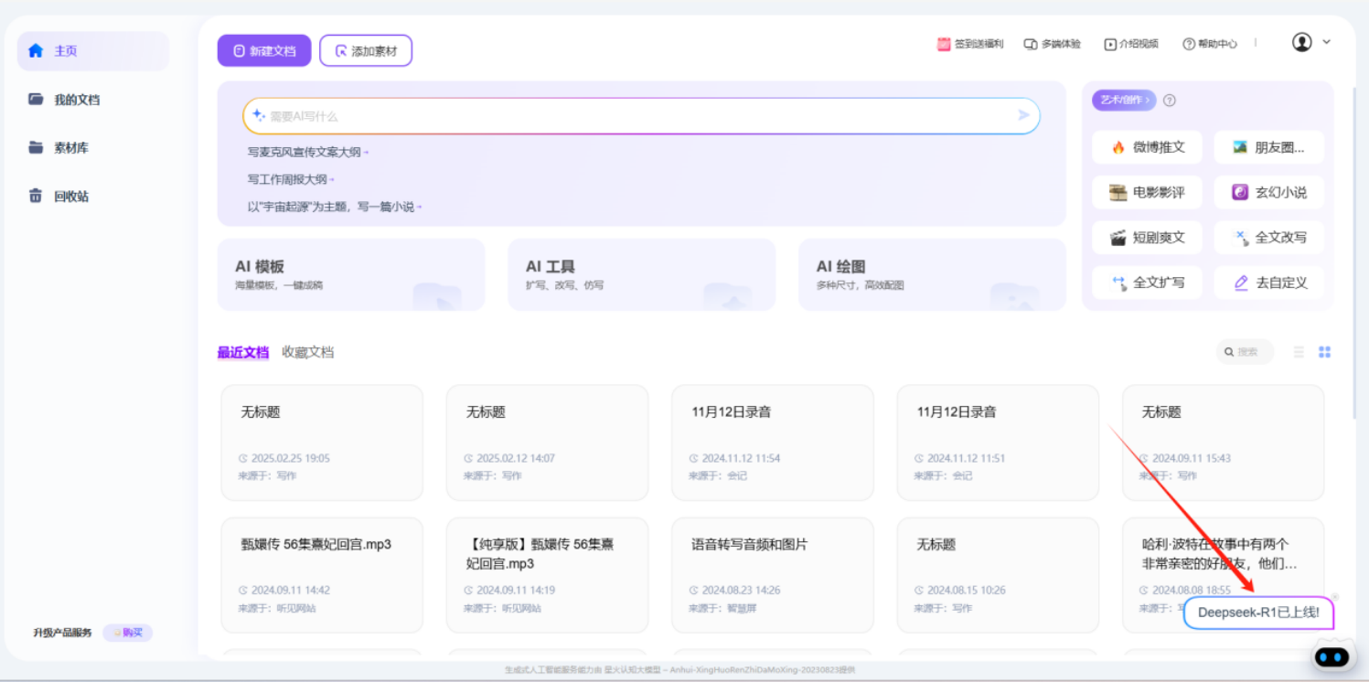Screen dimensions: 1369x682
Task: Focus the 需要AI写什么 prompt input
Action: coord(640,116)
